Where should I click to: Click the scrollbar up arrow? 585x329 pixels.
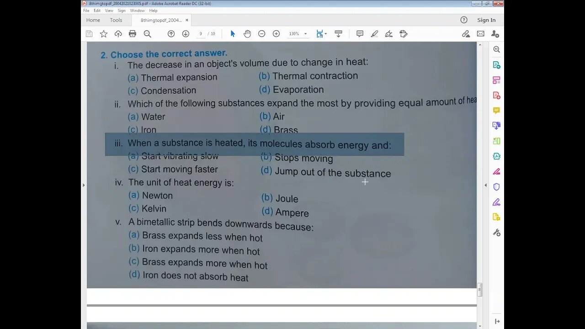click(479, 45)
